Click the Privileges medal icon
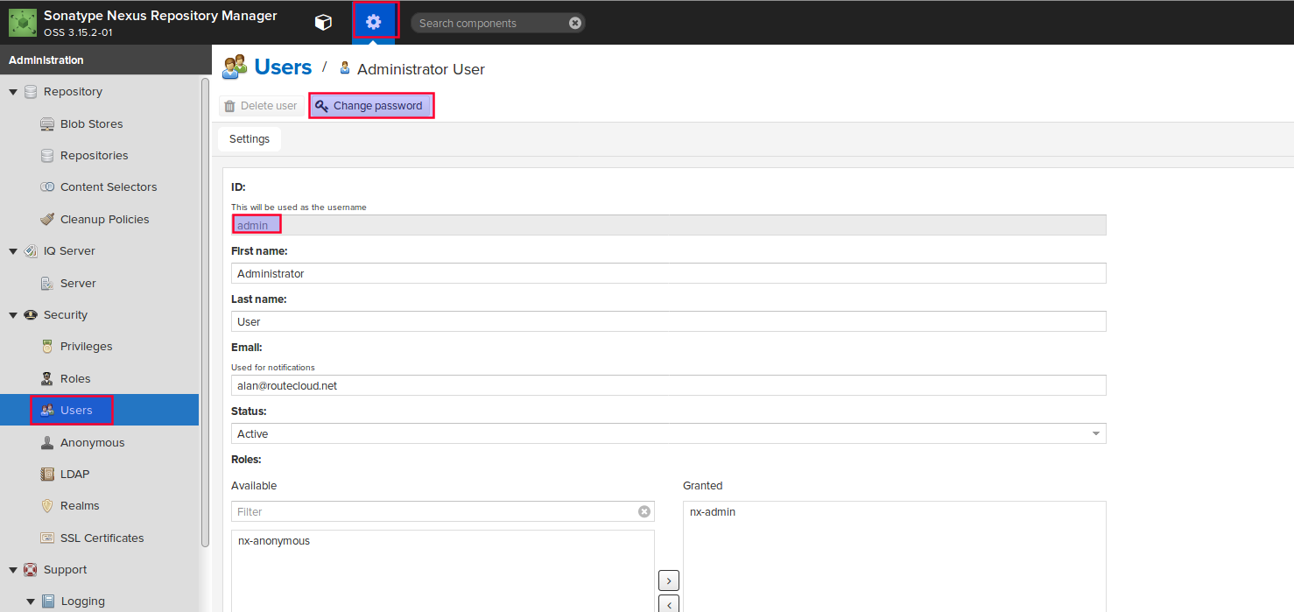Screen dimensions: 1294x612 (x=47, y=347)
